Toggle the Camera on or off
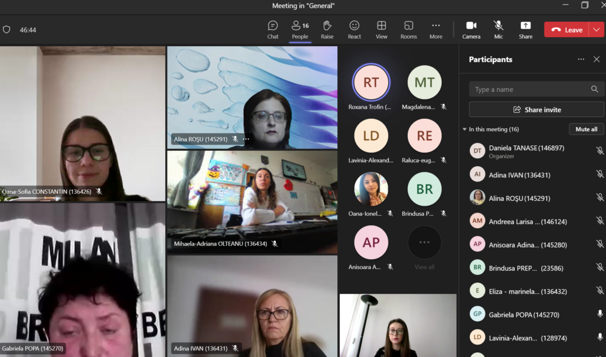606x357 pixels. tap(471, 30)
